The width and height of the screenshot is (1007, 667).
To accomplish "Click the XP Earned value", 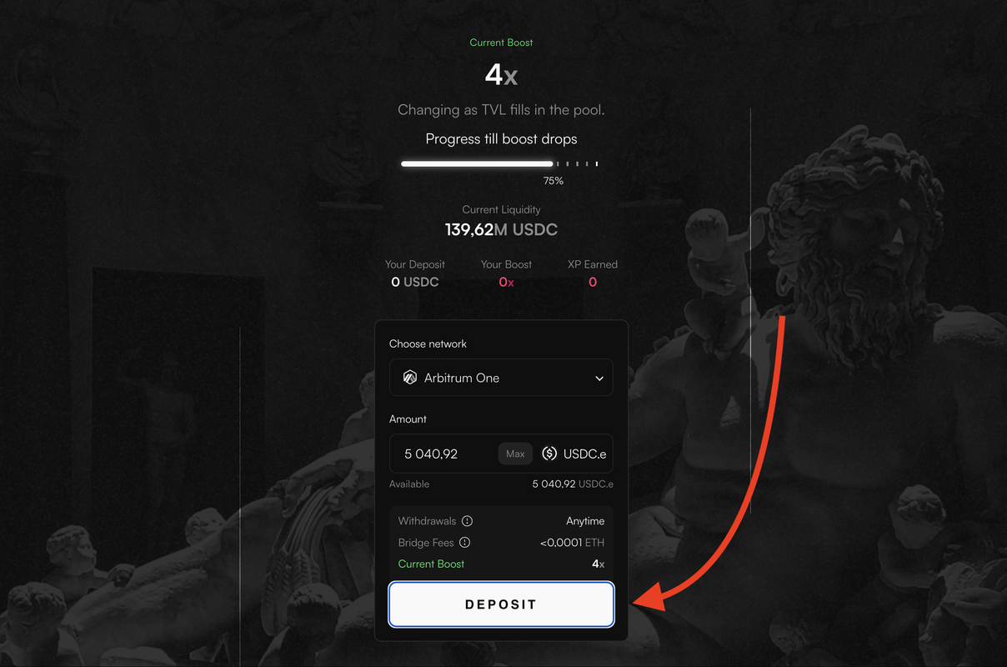I will coord(593,282).
